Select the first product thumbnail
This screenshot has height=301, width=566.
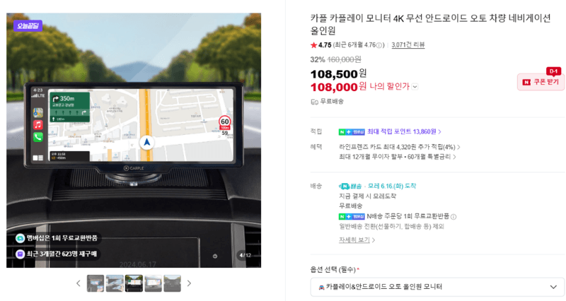pos(96,283)
